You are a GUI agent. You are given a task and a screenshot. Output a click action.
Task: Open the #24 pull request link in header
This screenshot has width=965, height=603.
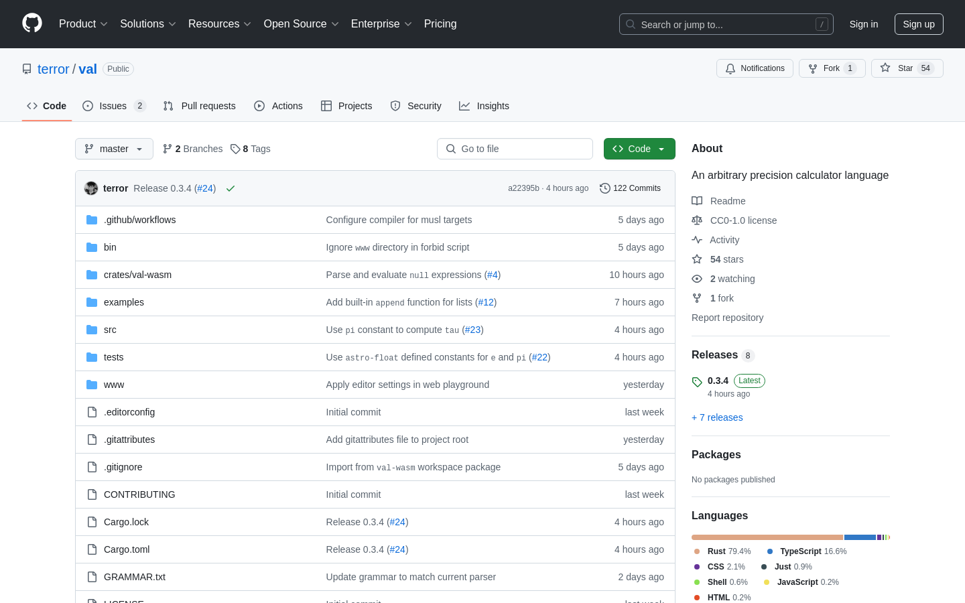click(205, 188)
